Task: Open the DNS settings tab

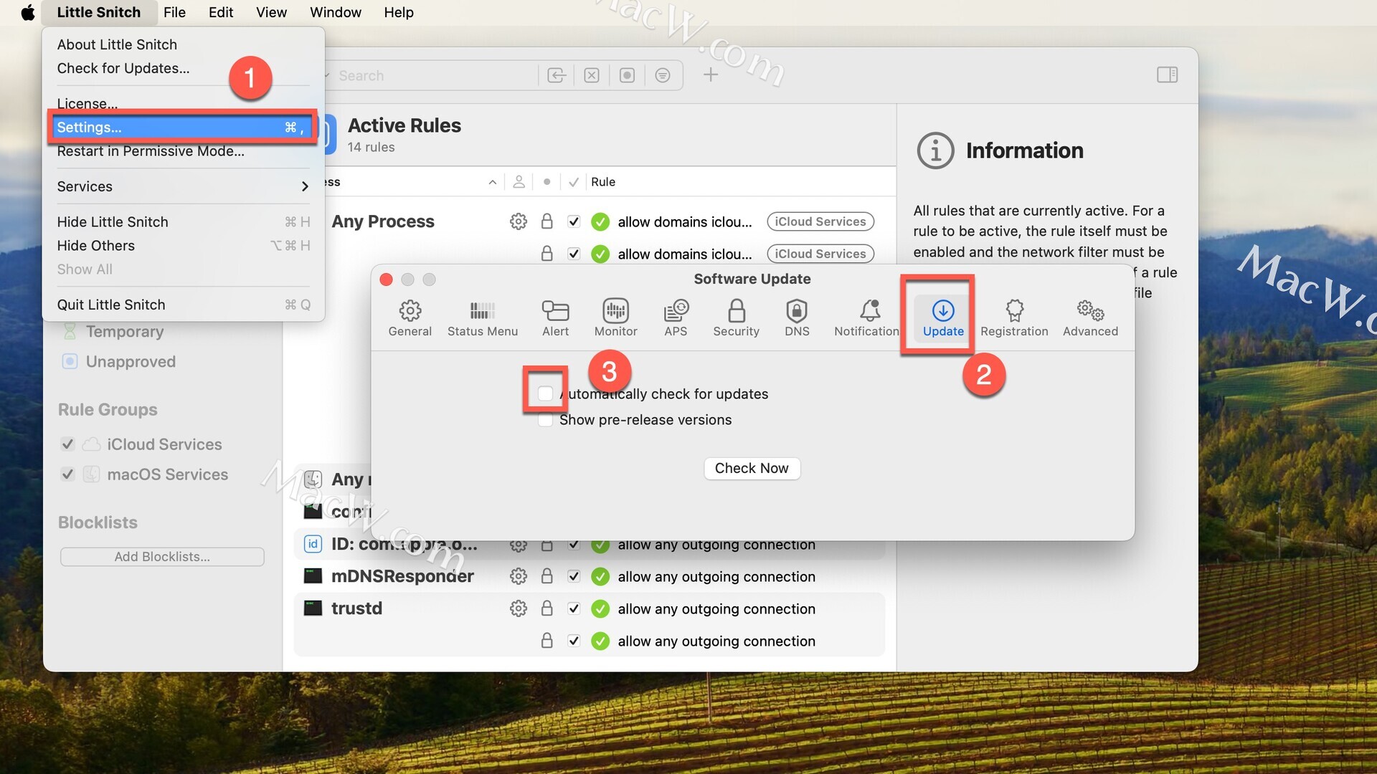Action: point(797,317)
